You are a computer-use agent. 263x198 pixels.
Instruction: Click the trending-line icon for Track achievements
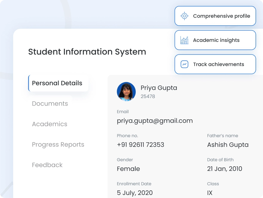click(x=184, y=64)
